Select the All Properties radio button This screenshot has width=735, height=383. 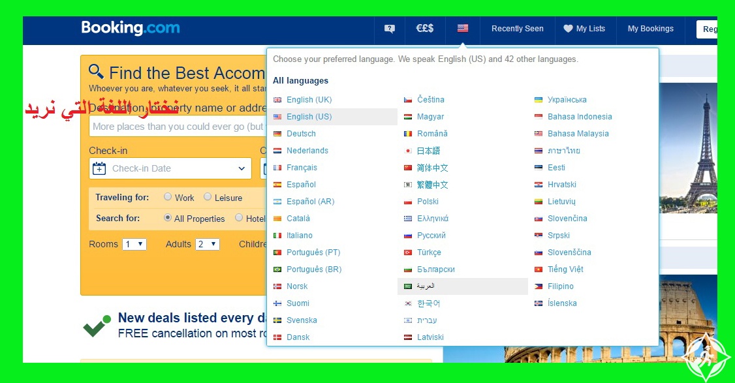[x=168, y=217]
